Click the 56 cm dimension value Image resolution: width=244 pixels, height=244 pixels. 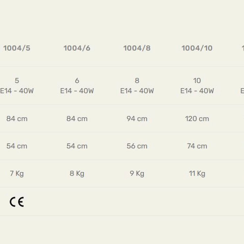(x=137, y=146)
